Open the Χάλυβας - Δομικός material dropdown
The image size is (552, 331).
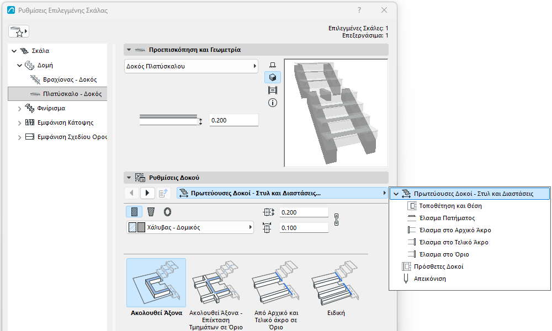point(190,227)
